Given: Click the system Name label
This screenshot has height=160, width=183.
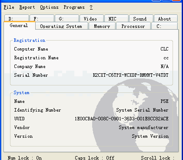Looking at the screenshot, I should click(19, 101).
